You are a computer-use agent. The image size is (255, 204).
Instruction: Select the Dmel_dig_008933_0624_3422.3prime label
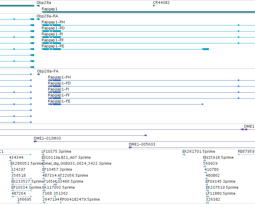pos(77,164)
